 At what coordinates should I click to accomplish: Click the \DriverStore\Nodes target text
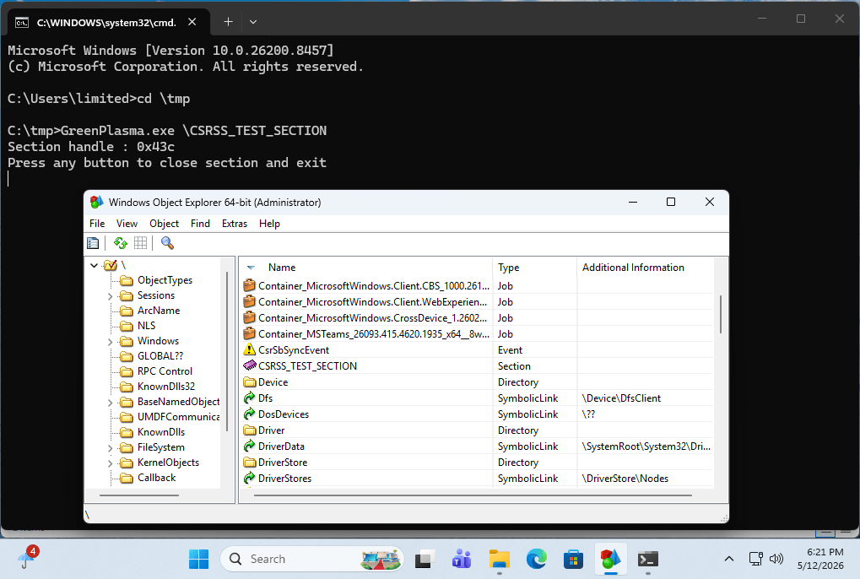[625, 478]
